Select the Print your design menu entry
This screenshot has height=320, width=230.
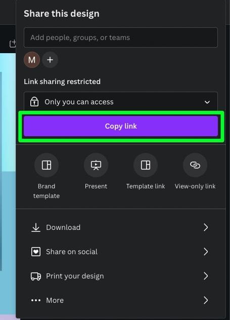click(121, 276)
